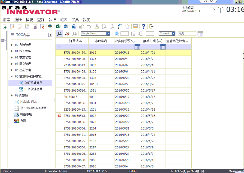Click the 客户名称 filter input cell
The image size is (244, 173).
click(101, 47)
